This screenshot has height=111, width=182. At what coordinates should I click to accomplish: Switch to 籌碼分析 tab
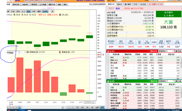tap(111, 4)
